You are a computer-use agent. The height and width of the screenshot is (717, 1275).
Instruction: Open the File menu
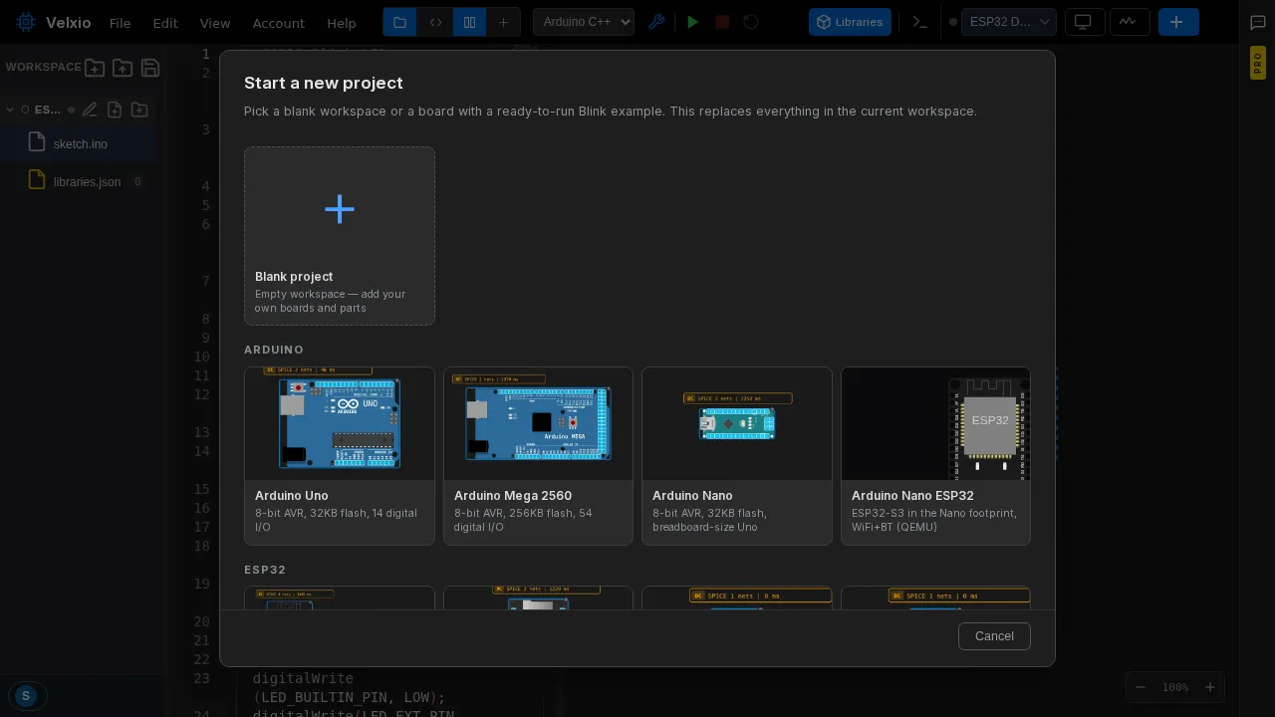[120, 23]
